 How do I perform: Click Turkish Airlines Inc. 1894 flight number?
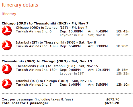coord(37,70)
